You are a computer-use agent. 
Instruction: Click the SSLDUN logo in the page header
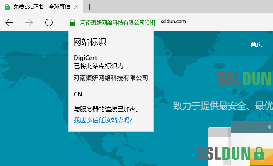pos(245,79)
